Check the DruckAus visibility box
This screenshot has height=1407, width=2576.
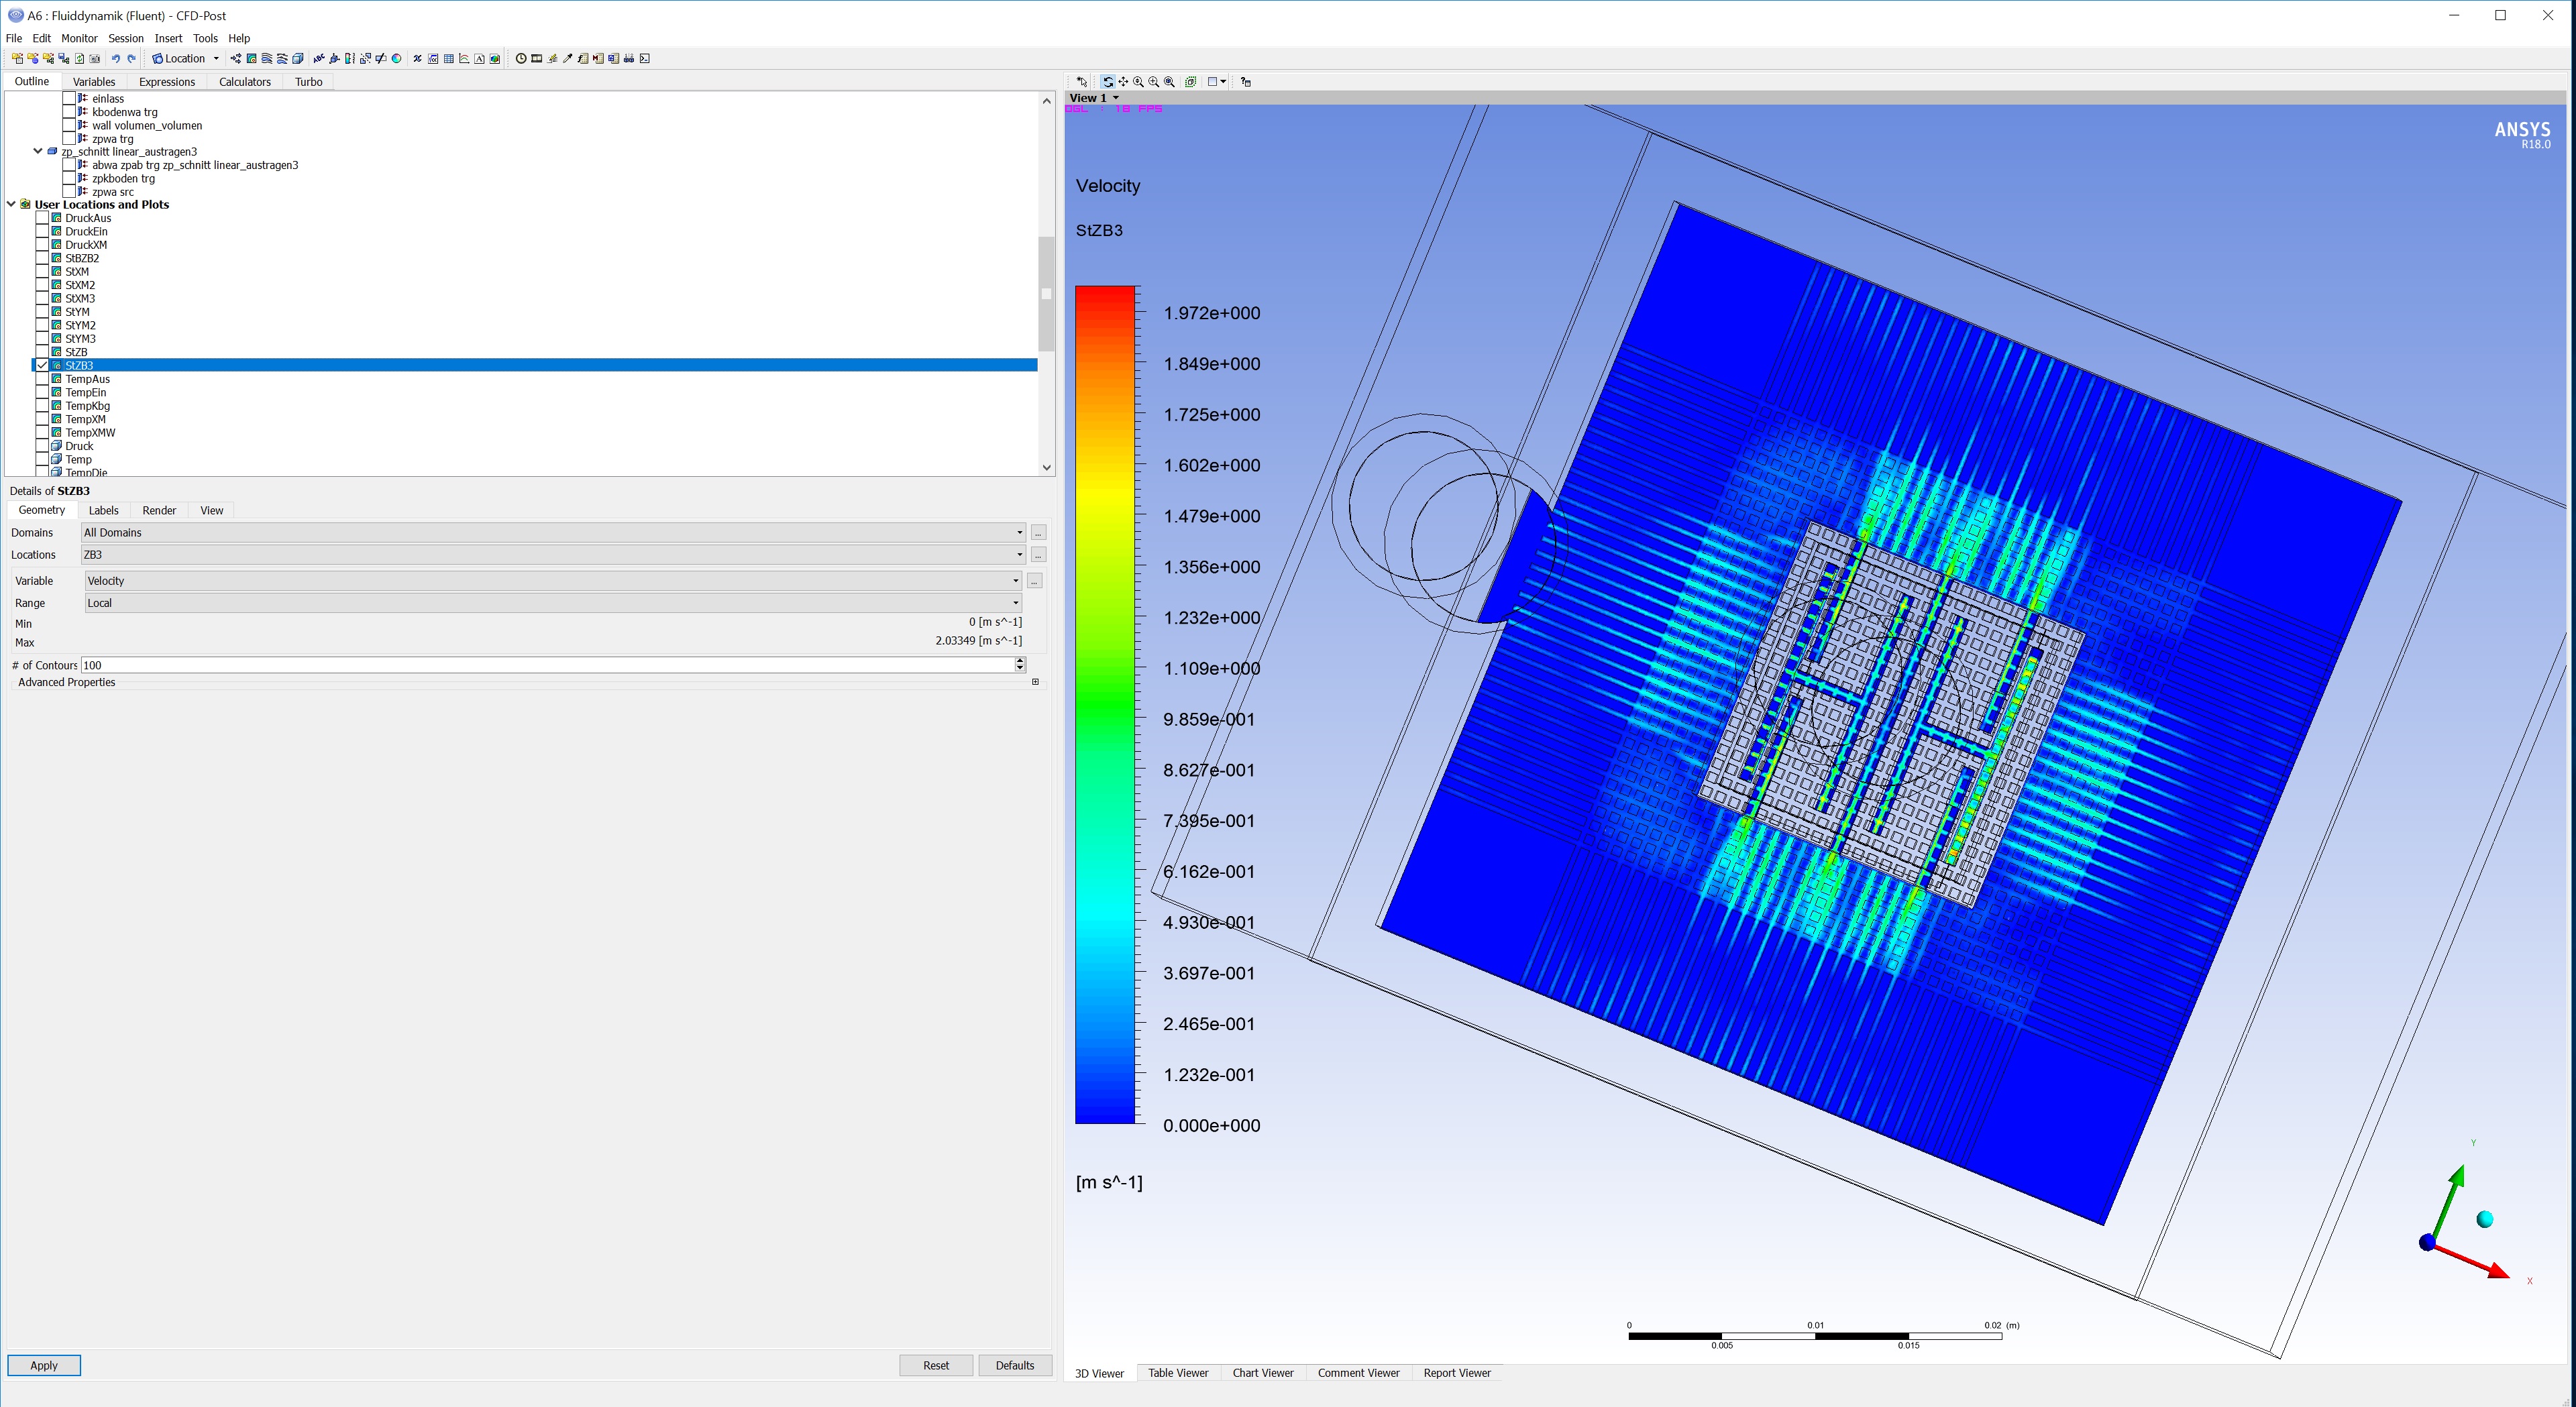pos(42,218)
